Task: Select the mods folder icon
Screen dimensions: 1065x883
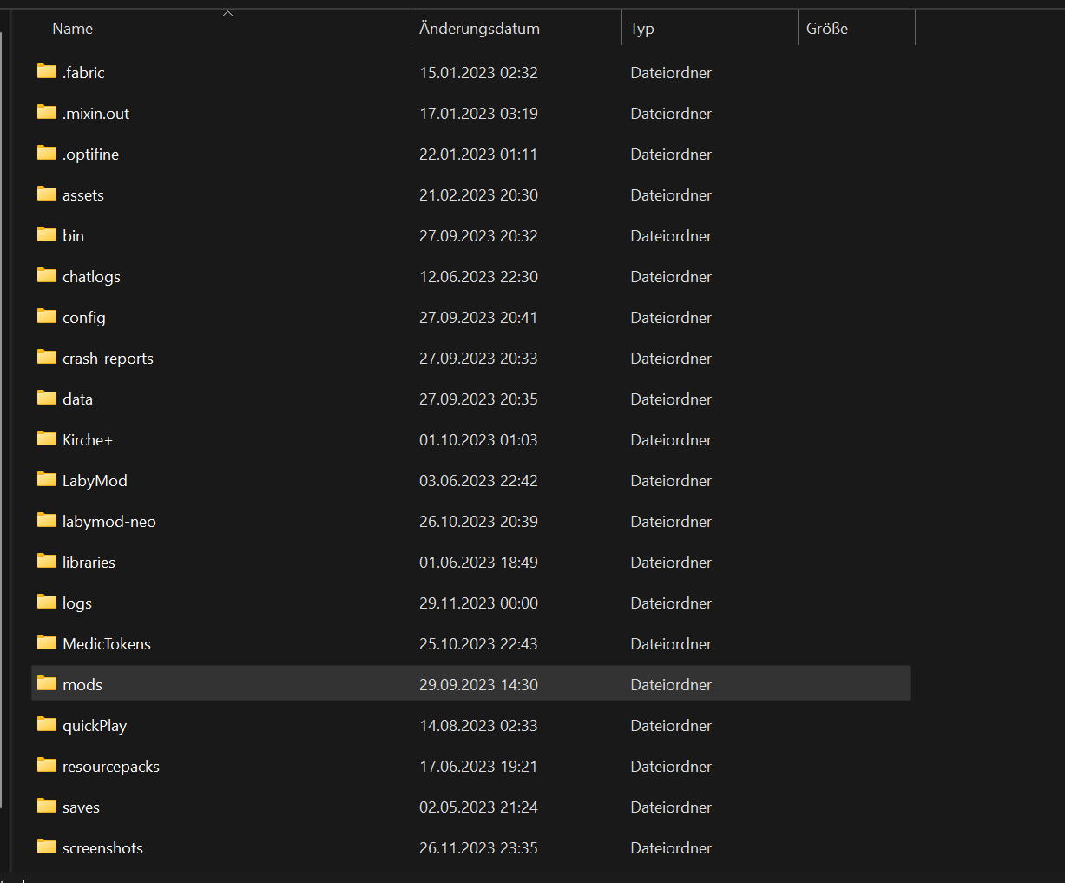Action: [47, 684]
